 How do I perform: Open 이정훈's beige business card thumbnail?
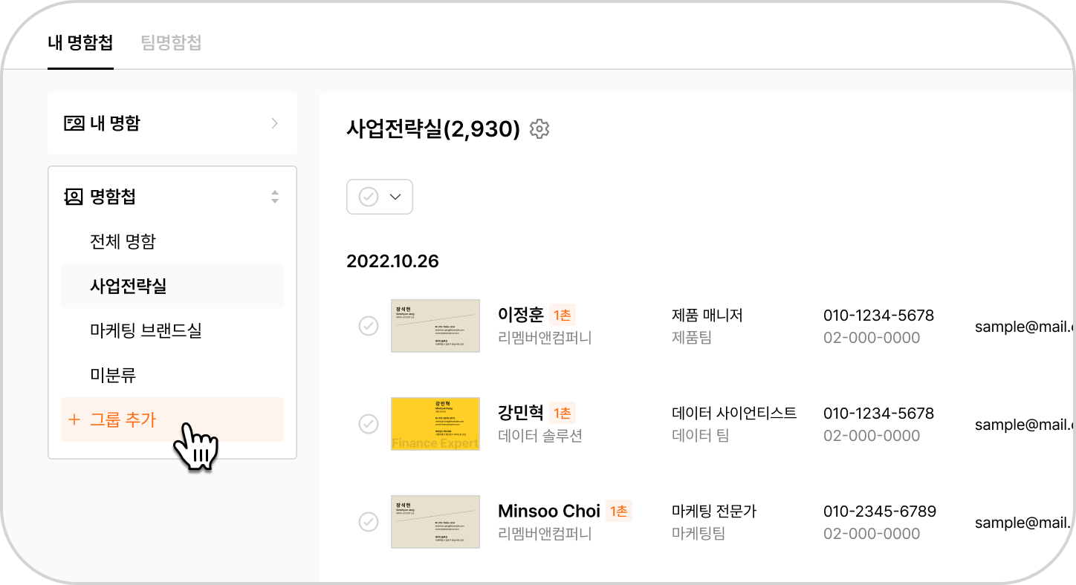[x=435, y=326]
